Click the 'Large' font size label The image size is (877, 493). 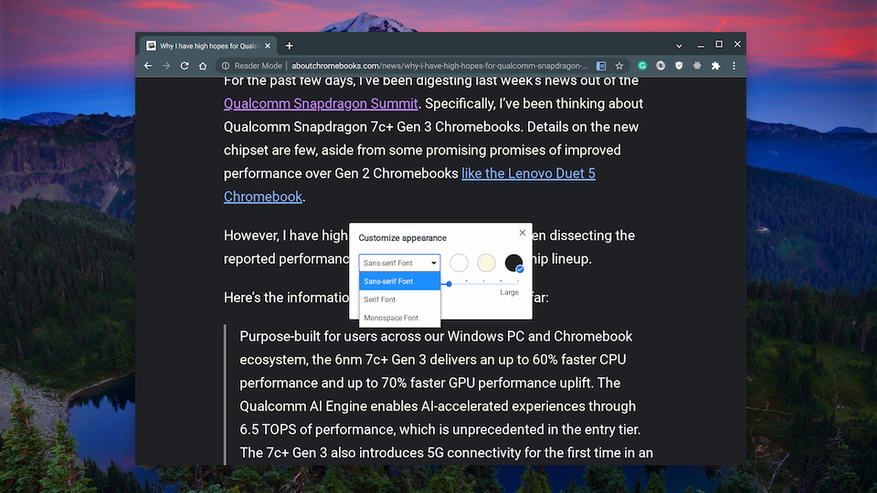click(509, 292)
